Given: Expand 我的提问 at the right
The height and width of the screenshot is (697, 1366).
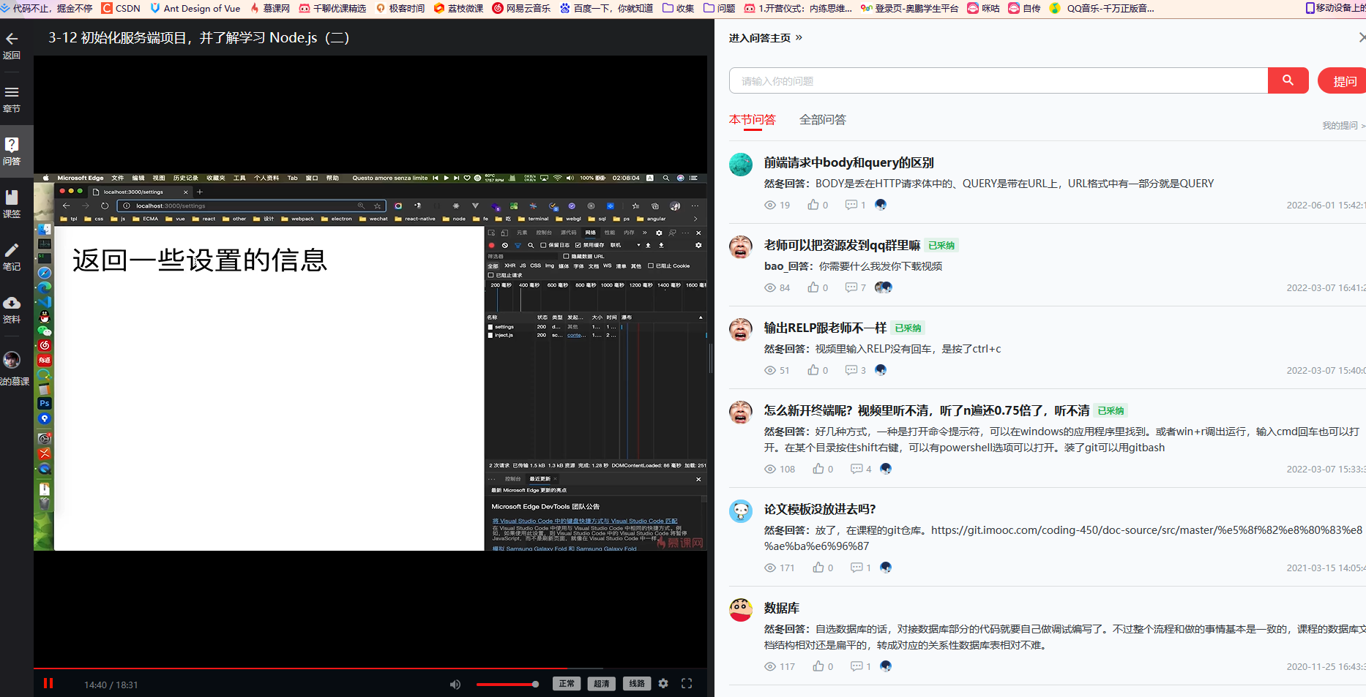Looking at the screenshot, I should (1343, 126).
